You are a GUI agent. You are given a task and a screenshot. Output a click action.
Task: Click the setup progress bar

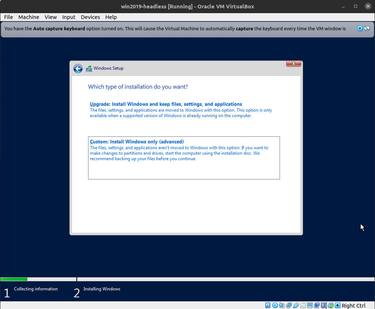pos(187,279)
